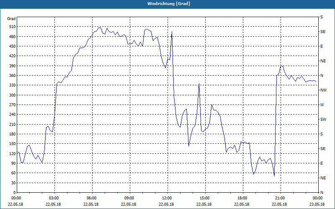Select the 390 y-axis value

pos(12,66)
